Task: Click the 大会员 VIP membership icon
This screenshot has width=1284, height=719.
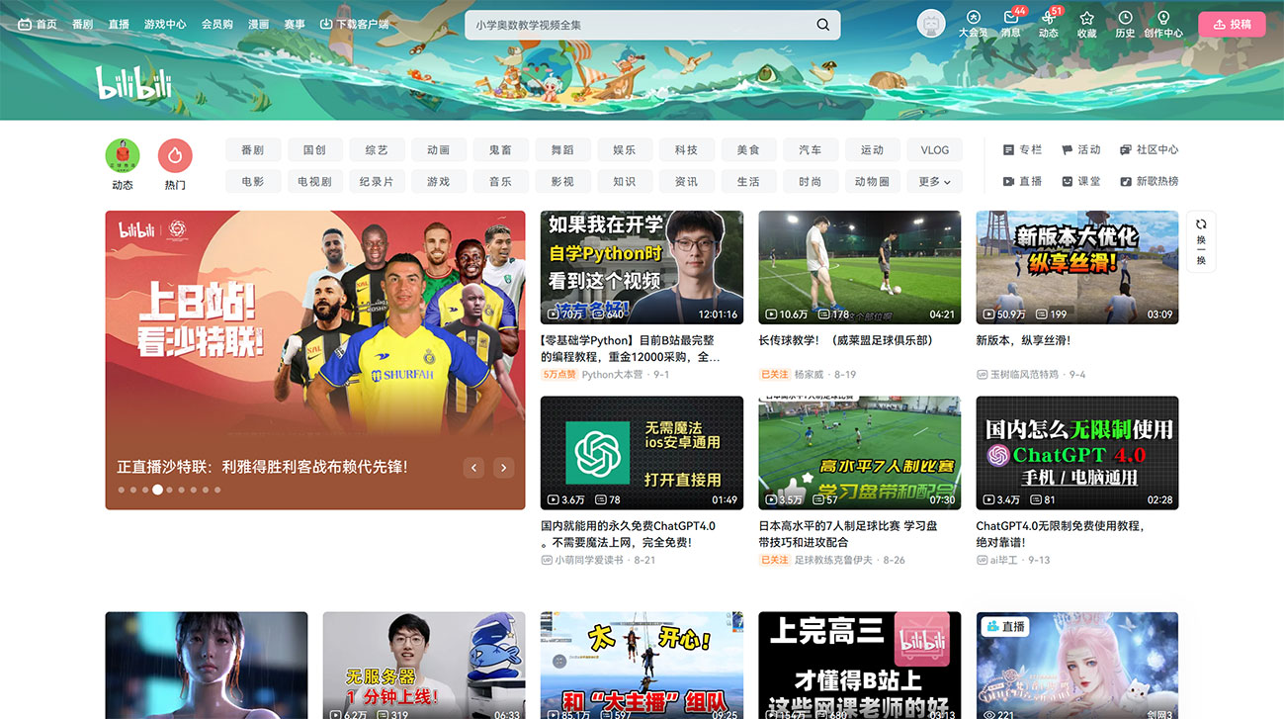Action: pos(974,20)
